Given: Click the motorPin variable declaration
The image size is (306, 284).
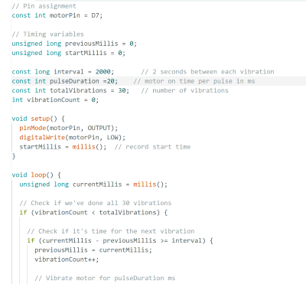Looking at the screenshot, I should tap(65, 15).
